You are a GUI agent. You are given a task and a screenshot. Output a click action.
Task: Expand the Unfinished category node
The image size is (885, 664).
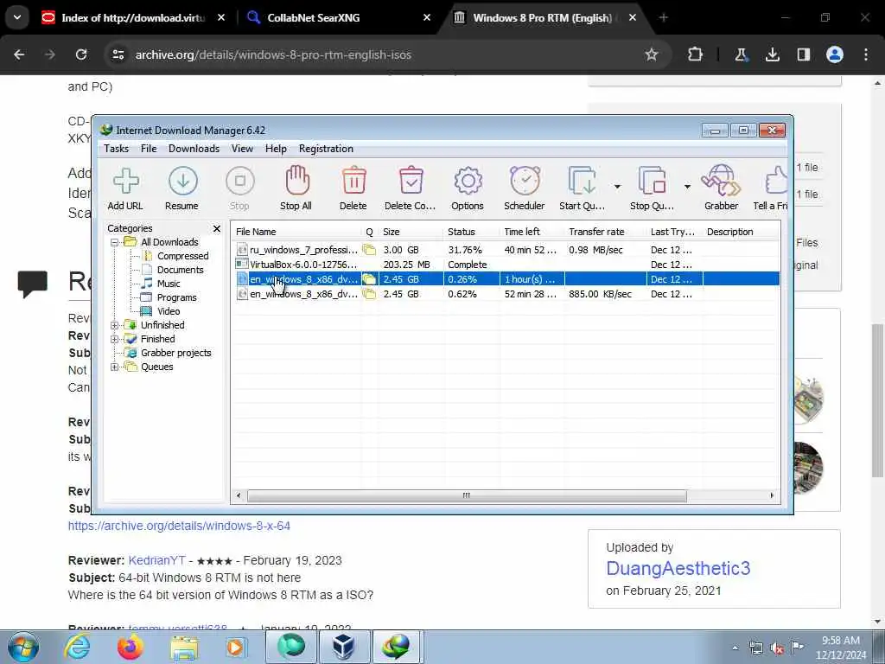click(115, 325)
